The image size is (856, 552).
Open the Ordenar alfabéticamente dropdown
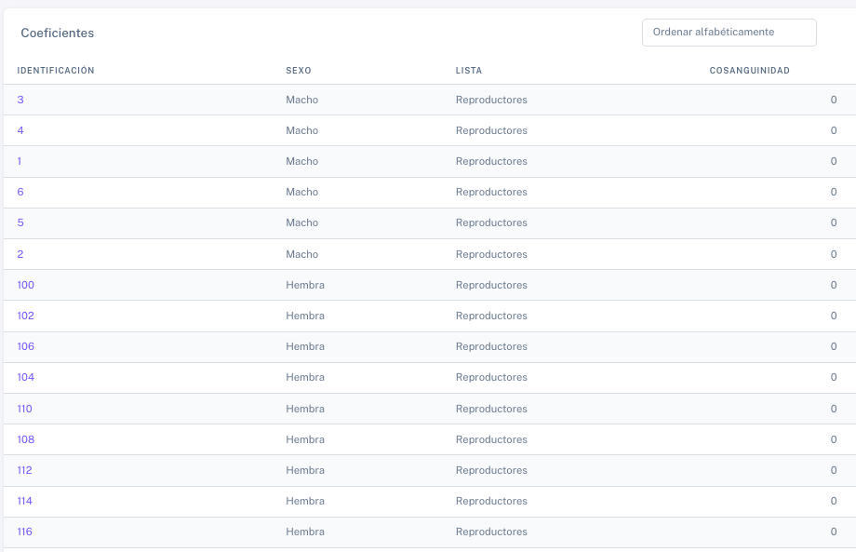coord(729,33)
